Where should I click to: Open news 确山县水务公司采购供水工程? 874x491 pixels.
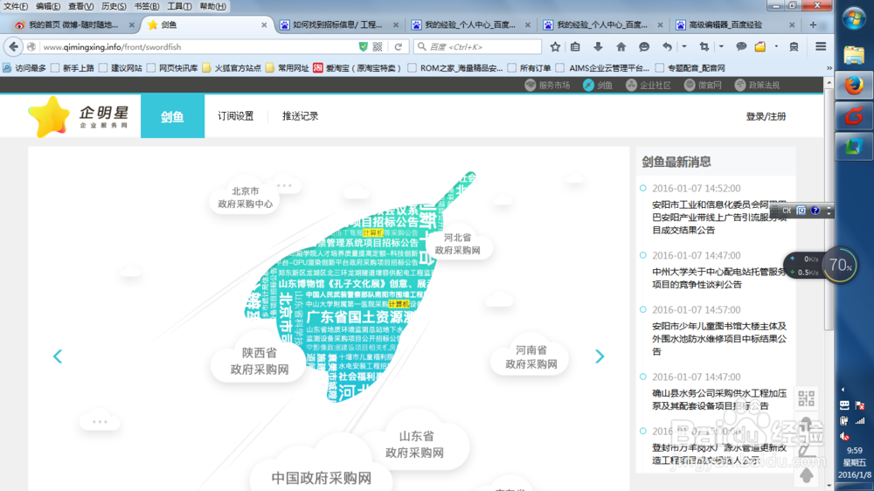point(719,399)
